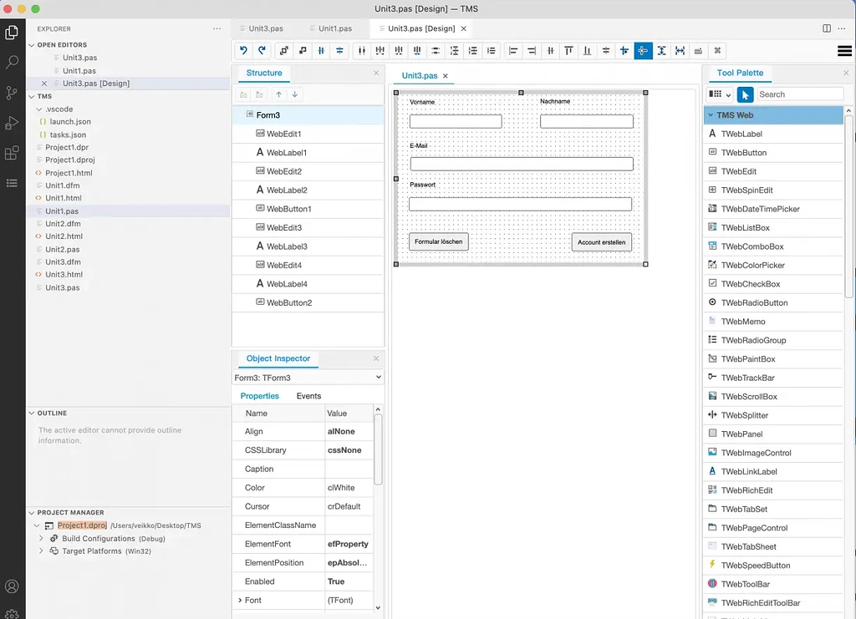This screenshot has height=619, width=856.
Task: Open the Accounts icon in the activity bar
Action: tap(12, 586)
